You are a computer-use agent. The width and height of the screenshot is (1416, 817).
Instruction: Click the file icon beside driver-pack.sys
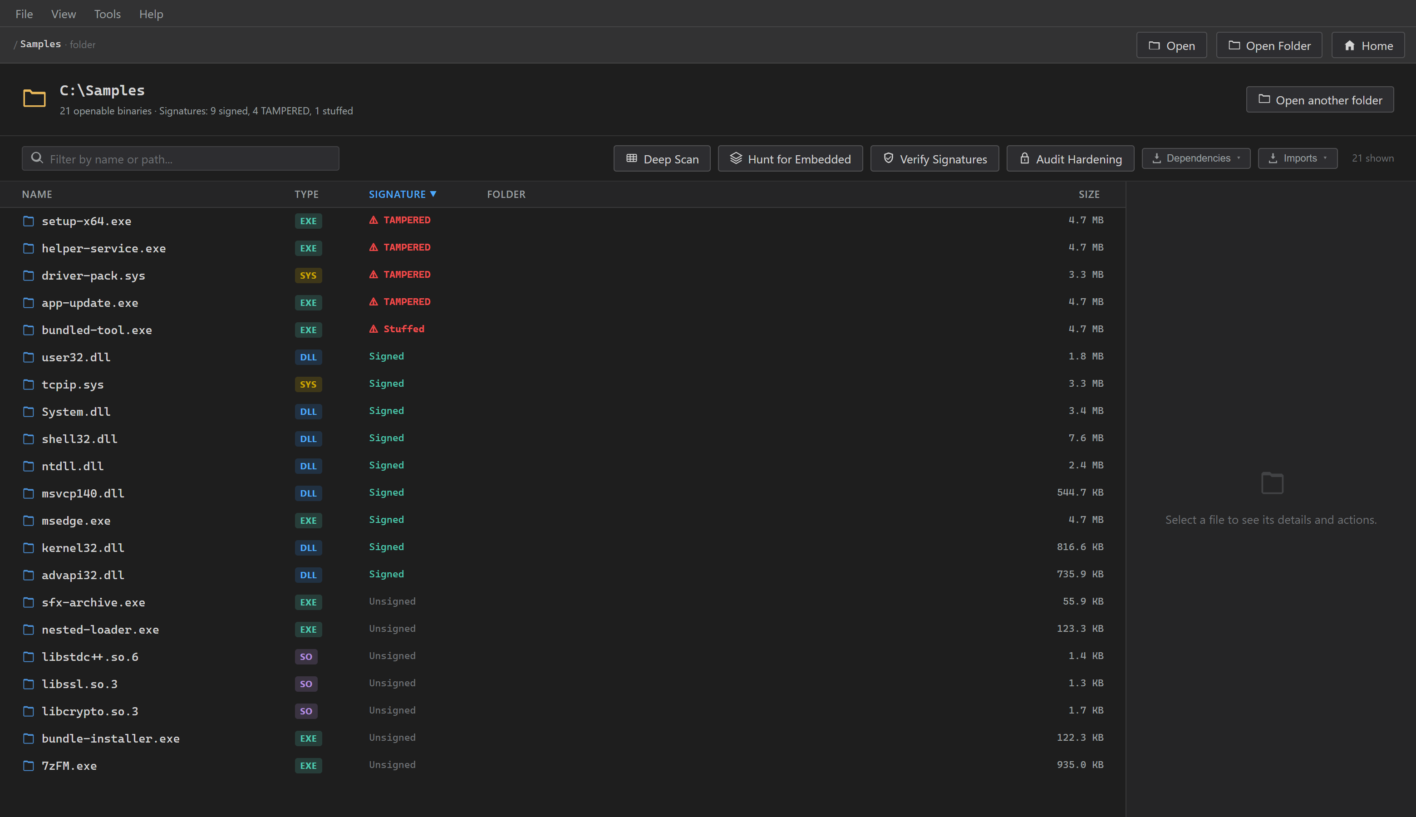coord(28,276)
